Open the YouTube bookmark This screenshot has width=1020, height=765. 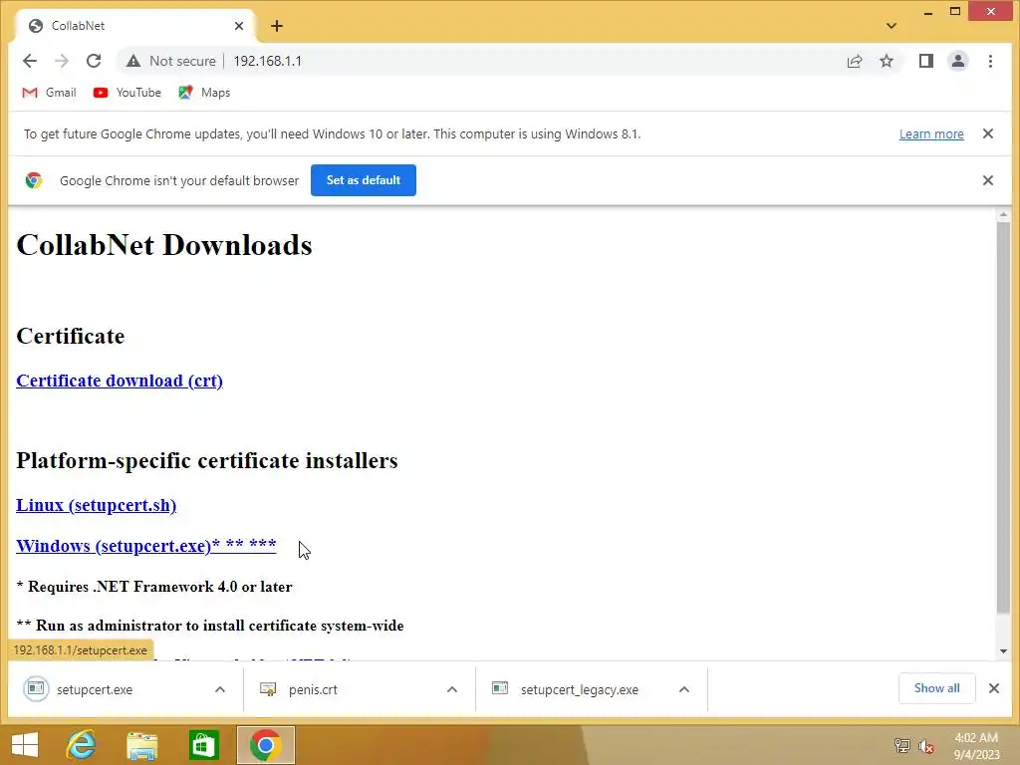pos(127,93)
